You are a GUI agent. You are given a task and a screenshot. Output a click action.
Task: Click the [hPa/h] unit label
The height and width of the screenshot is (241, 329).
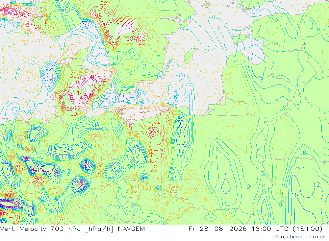[100, 229]
